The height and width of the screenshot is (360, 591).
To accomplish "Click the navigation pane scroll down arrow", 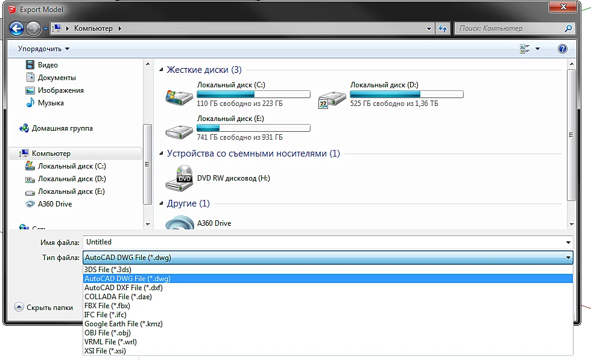I will 147,224.
